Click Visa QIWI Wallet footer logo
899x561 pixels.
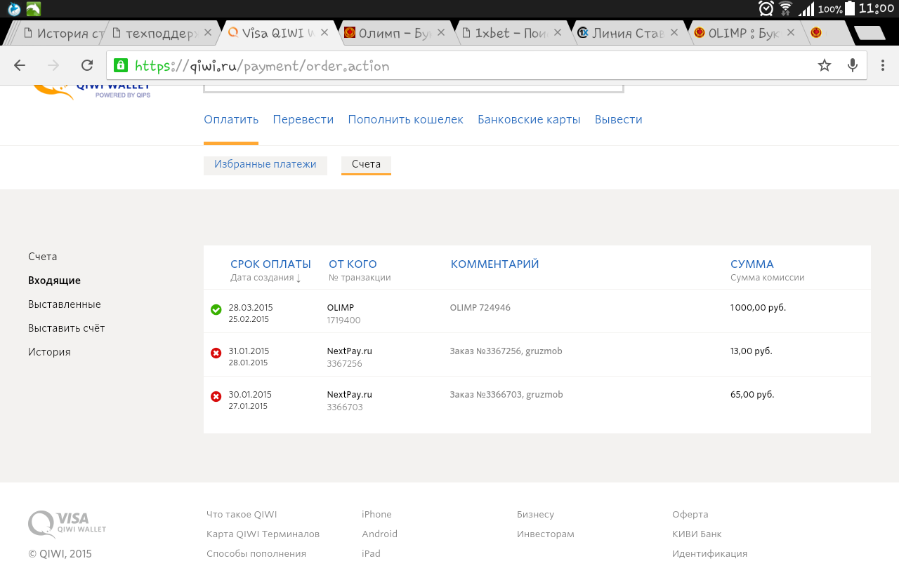point(67,524)
